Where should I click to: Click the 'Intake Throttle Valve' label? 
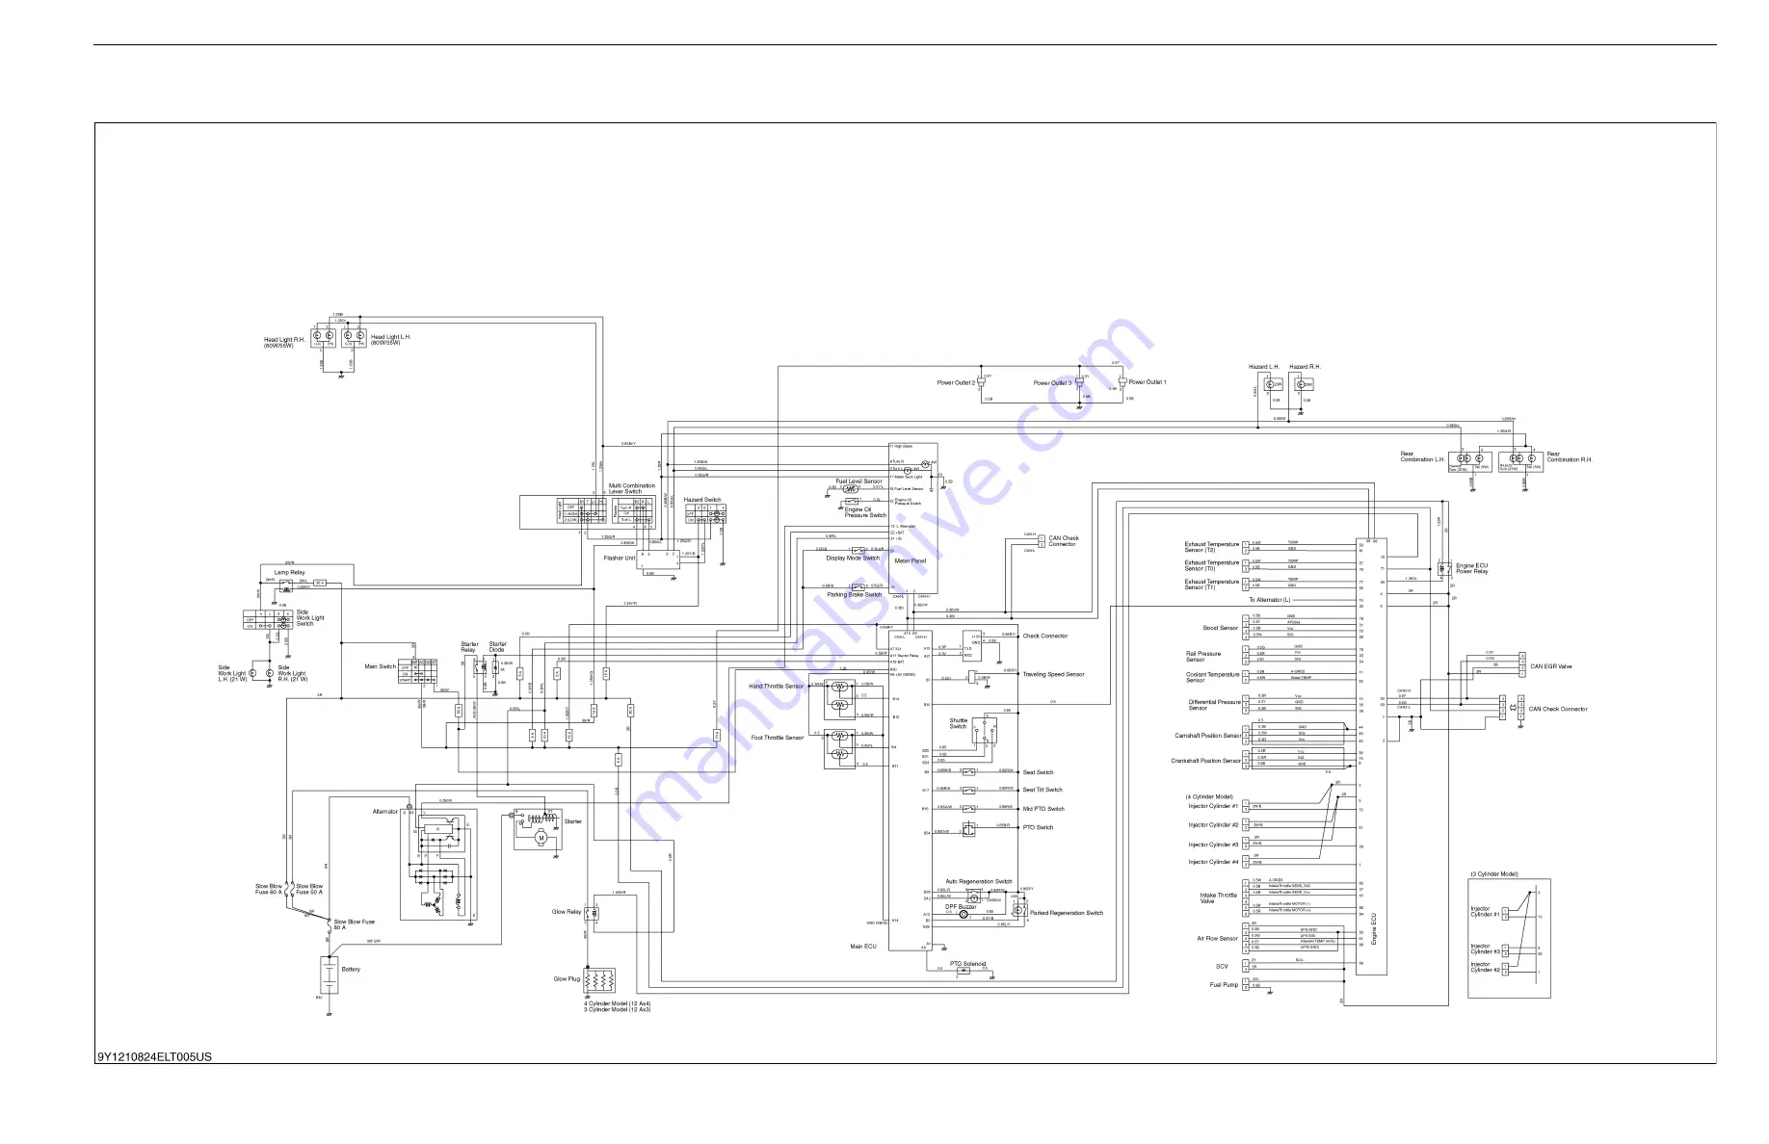click(x=1219, y=897)
